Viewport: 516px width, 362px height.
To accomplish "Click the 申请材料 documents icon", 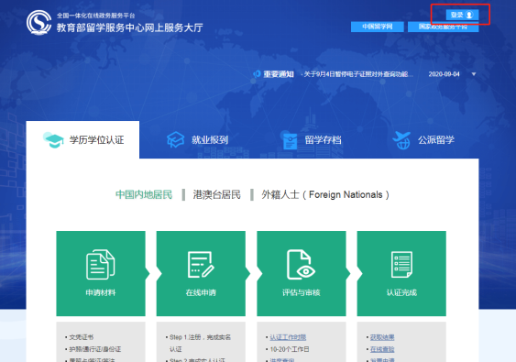I will pos(101,265).
